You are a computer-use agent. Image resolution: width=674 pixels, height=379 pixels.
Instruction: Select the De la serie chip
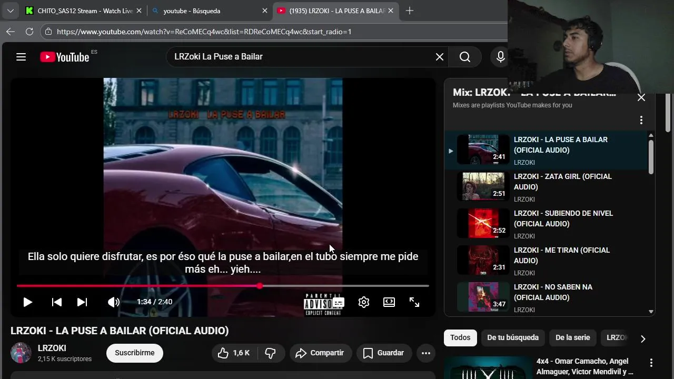pos(573,338)
